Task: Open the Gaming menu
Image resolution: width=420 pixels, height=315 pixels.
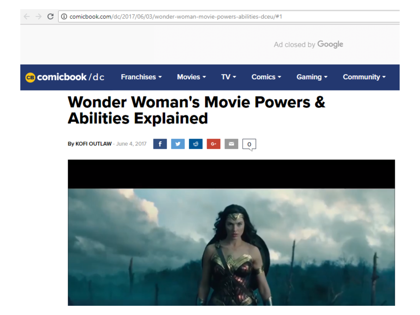Action: click(x=312, y=77)
